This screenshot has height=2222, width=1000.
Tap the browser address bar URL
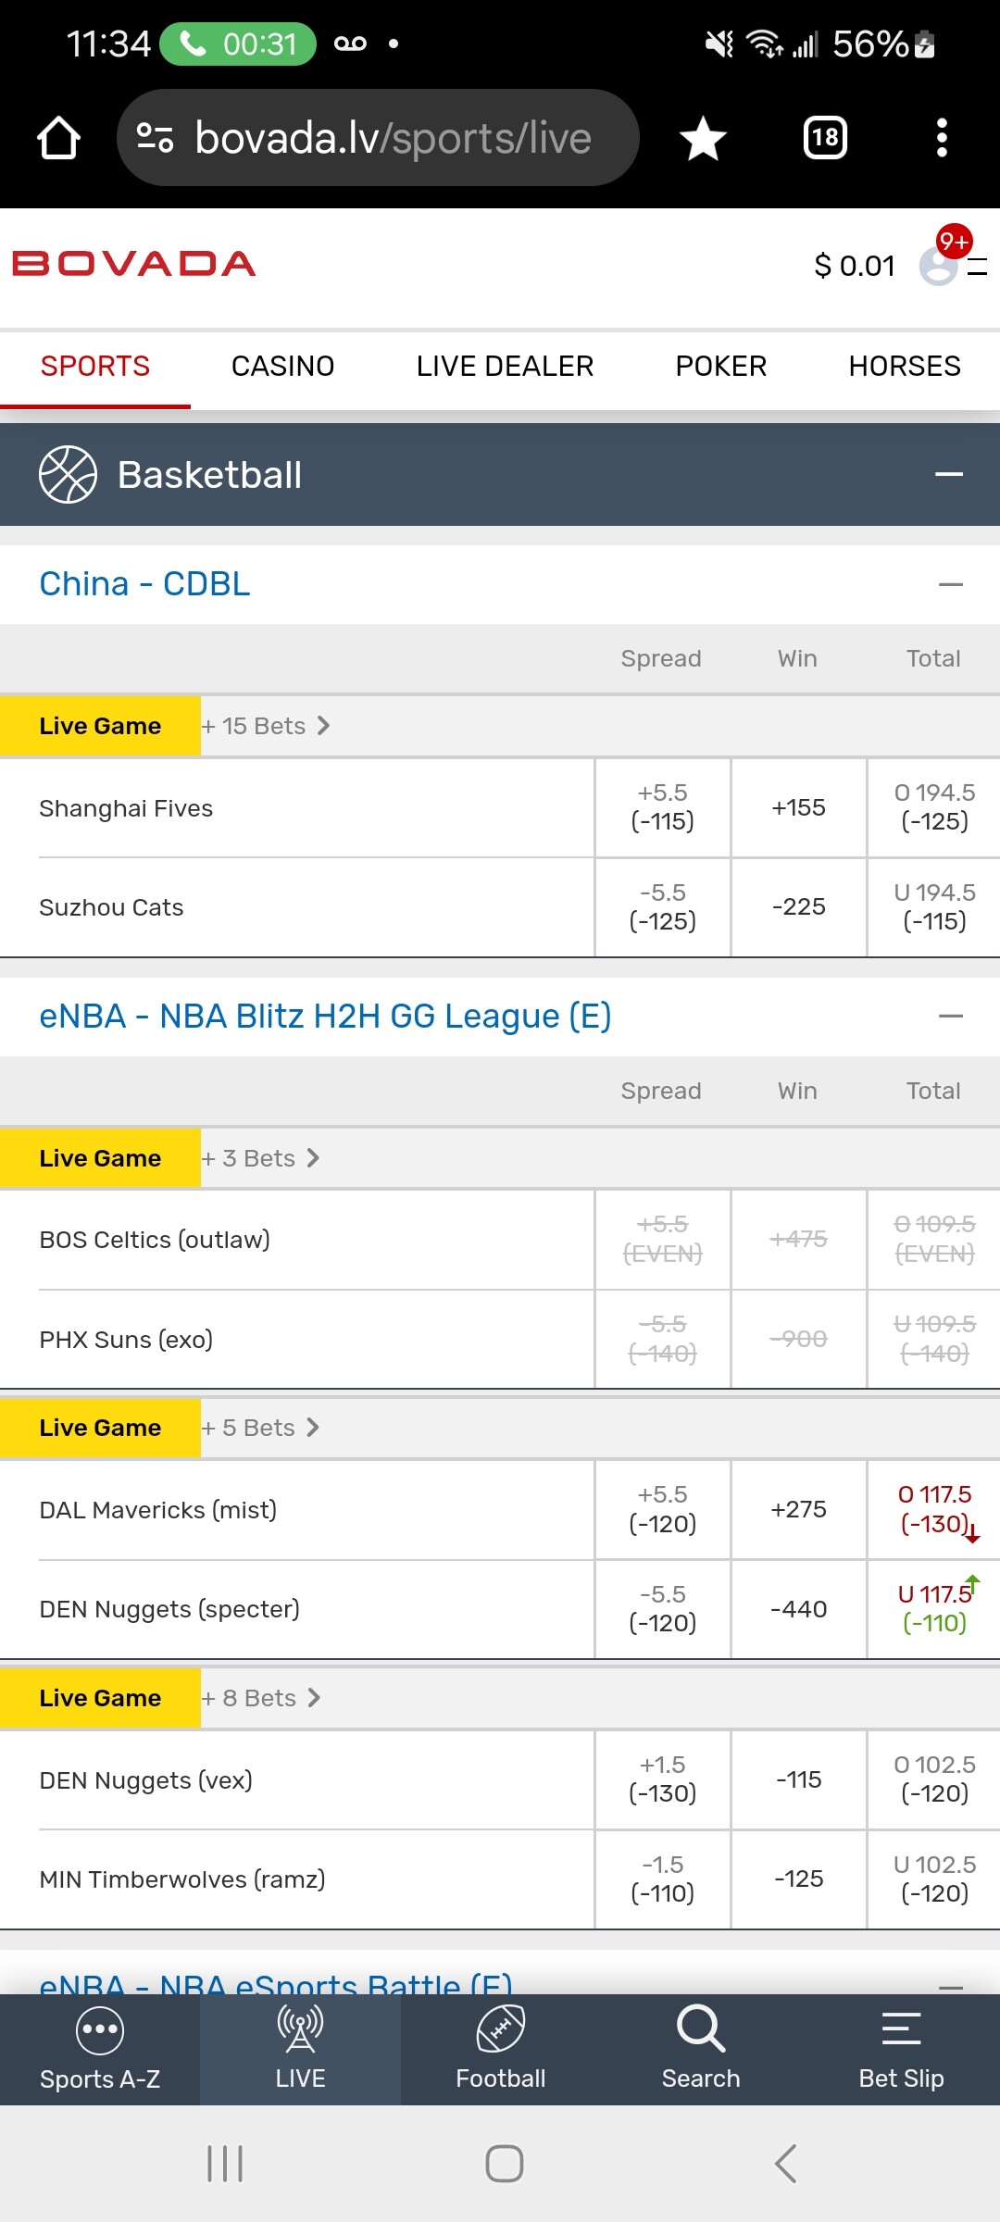pos(393,138)
